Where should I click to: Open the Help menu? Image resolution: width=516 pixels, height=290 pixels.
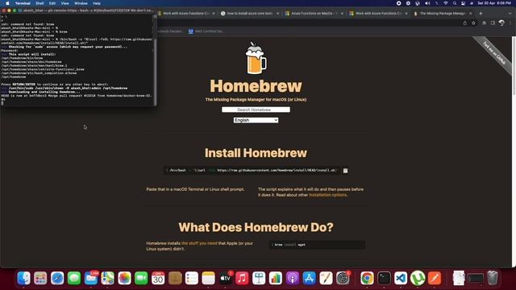(x=97, y=3)
